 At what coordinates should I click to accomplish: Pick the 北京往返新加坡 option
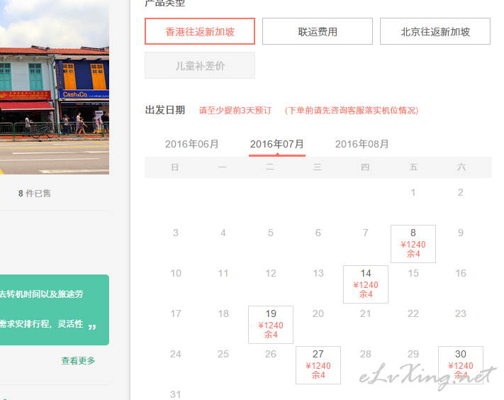435,31
